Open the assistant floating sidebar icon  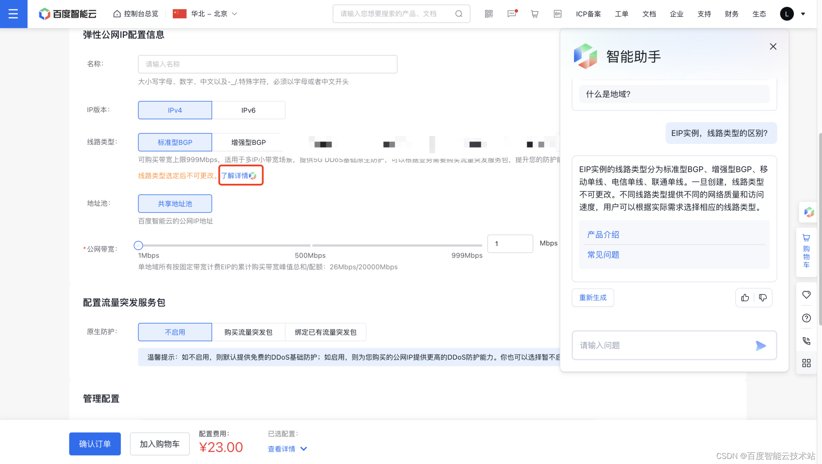809,212
